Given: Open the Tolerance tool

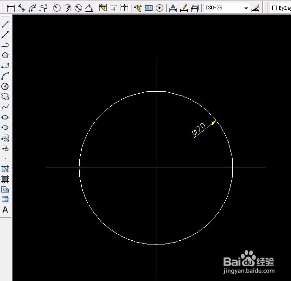Looking at the screenshot, I should (x=149, y=8).
